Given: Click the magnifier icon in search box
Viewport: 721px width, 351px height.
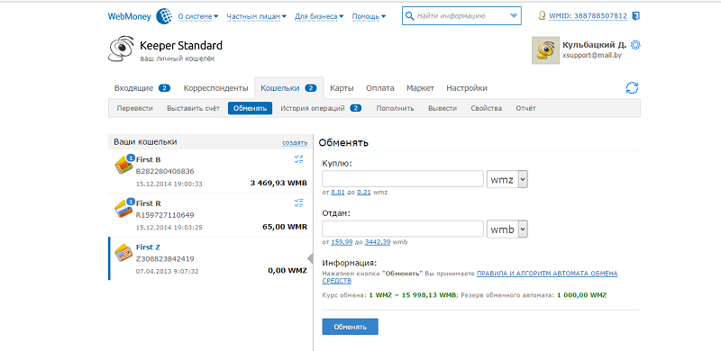Looking at the screenshot, I should tap(410, 16).
